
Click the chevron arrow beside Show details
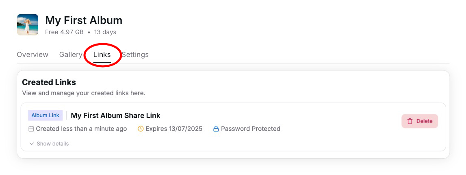click(32, 144)
